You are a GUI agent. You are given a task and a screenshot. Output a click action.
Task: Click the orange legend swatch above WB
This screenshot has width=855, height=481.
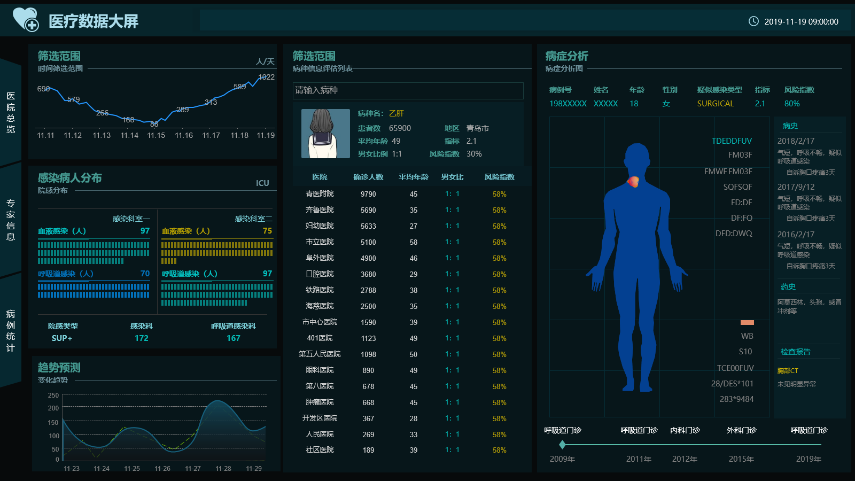point(747,322)
